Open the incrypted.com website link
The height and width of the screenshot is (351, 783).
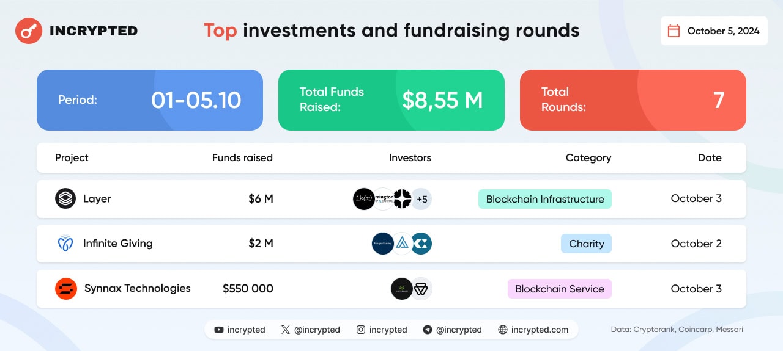(x=540, y=330)
